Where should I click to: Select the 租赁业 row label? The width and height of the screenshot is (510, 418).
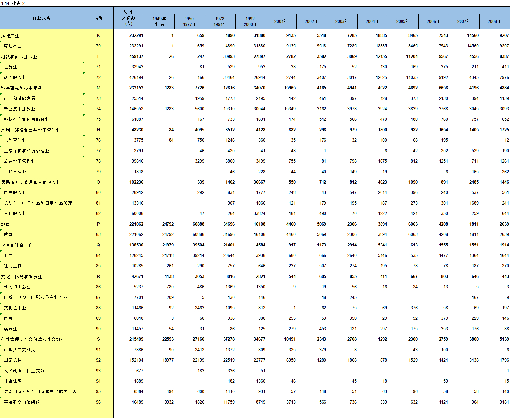(x=10, y=67)
